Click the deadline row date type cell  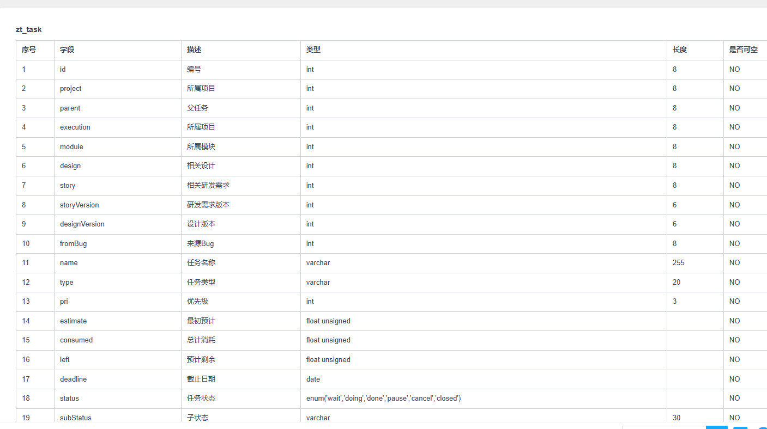(313, 379)
